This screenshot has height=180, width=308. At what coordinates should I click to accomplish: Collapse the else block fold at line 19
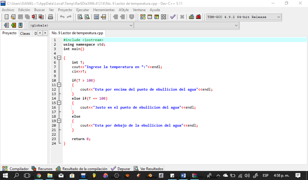pos(59,121)
